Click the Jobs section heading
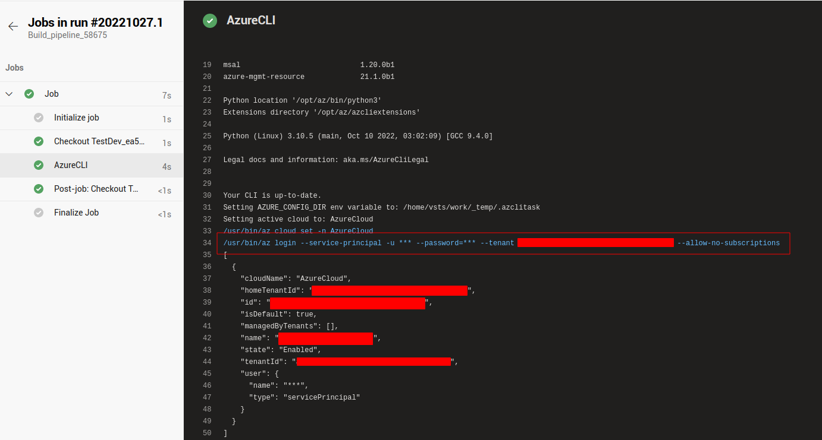 click(14, 68)
